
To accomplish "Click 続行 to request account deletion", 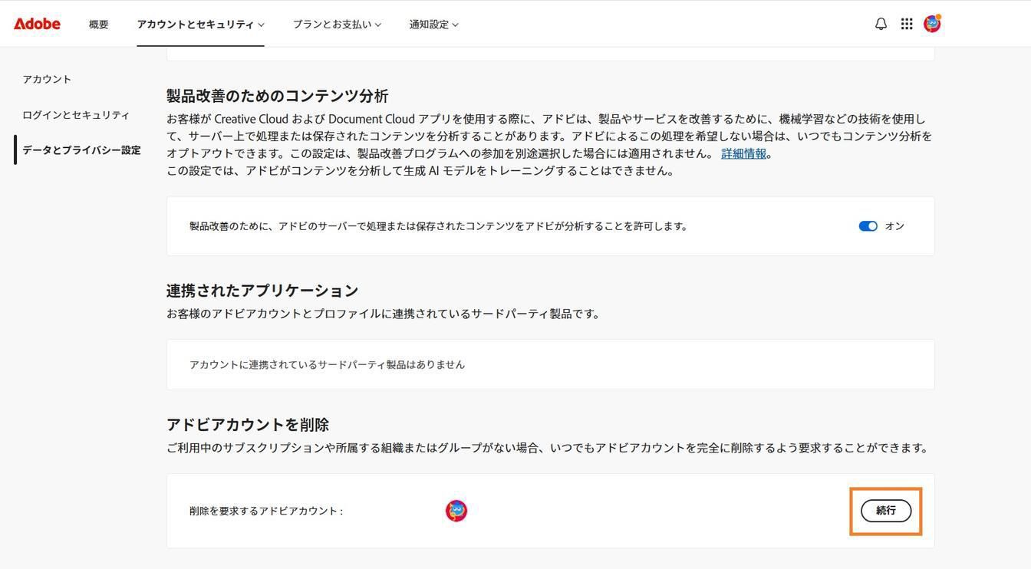I will [x=886, y=509].
